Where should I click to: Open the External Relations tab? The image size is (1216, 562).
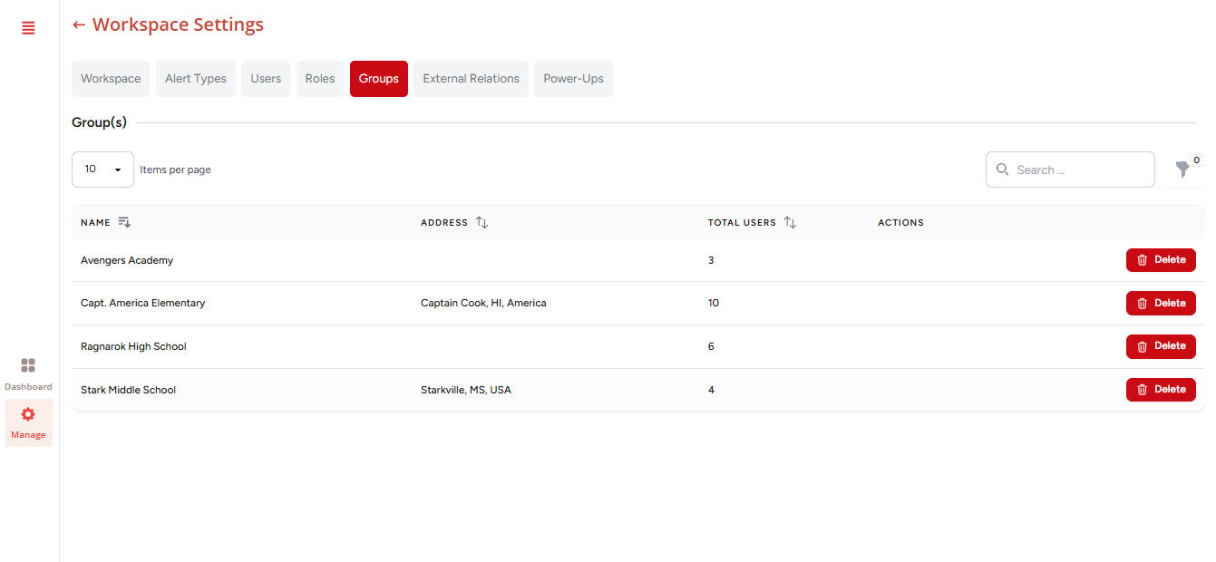pos(471,79)
